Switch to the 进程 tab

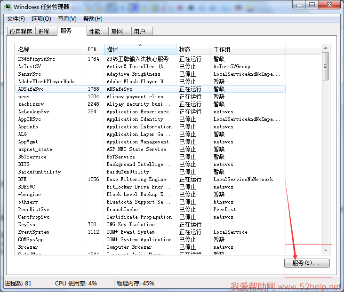click(x=44, y=32)
